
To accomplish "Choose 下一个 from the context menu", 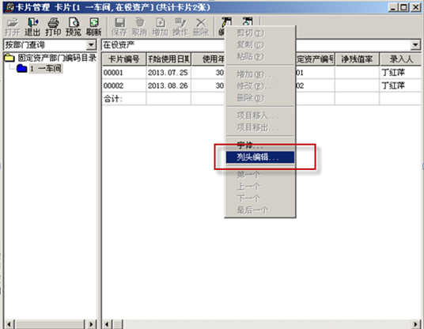I will pyautogui.click(x=260, y=199).
